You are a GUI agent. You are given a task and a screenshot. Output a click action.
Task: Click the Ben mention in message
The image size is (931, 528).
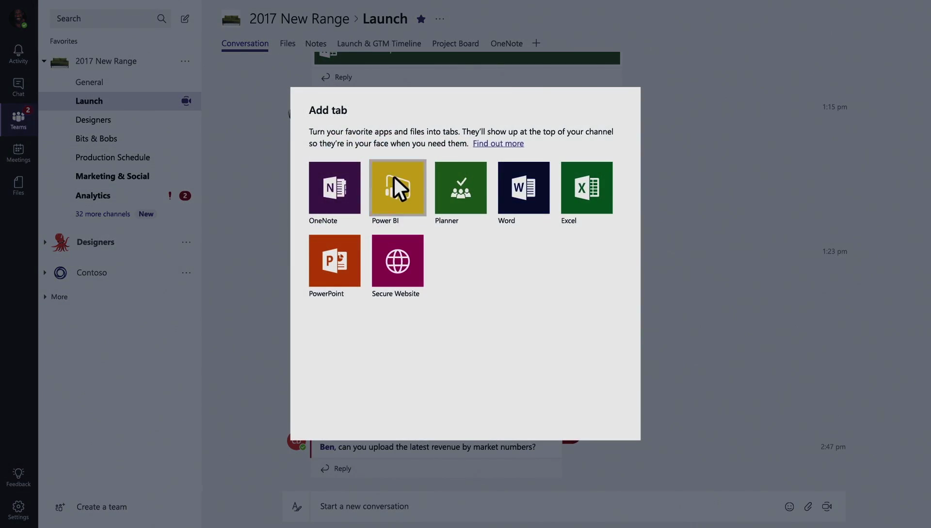pyautogui.click(x=327, y=447)
